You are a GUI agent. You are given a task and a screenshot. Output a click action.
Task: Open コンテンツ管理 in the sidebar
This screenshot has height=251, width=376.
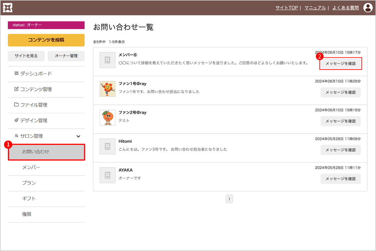(x=36, y=89)
